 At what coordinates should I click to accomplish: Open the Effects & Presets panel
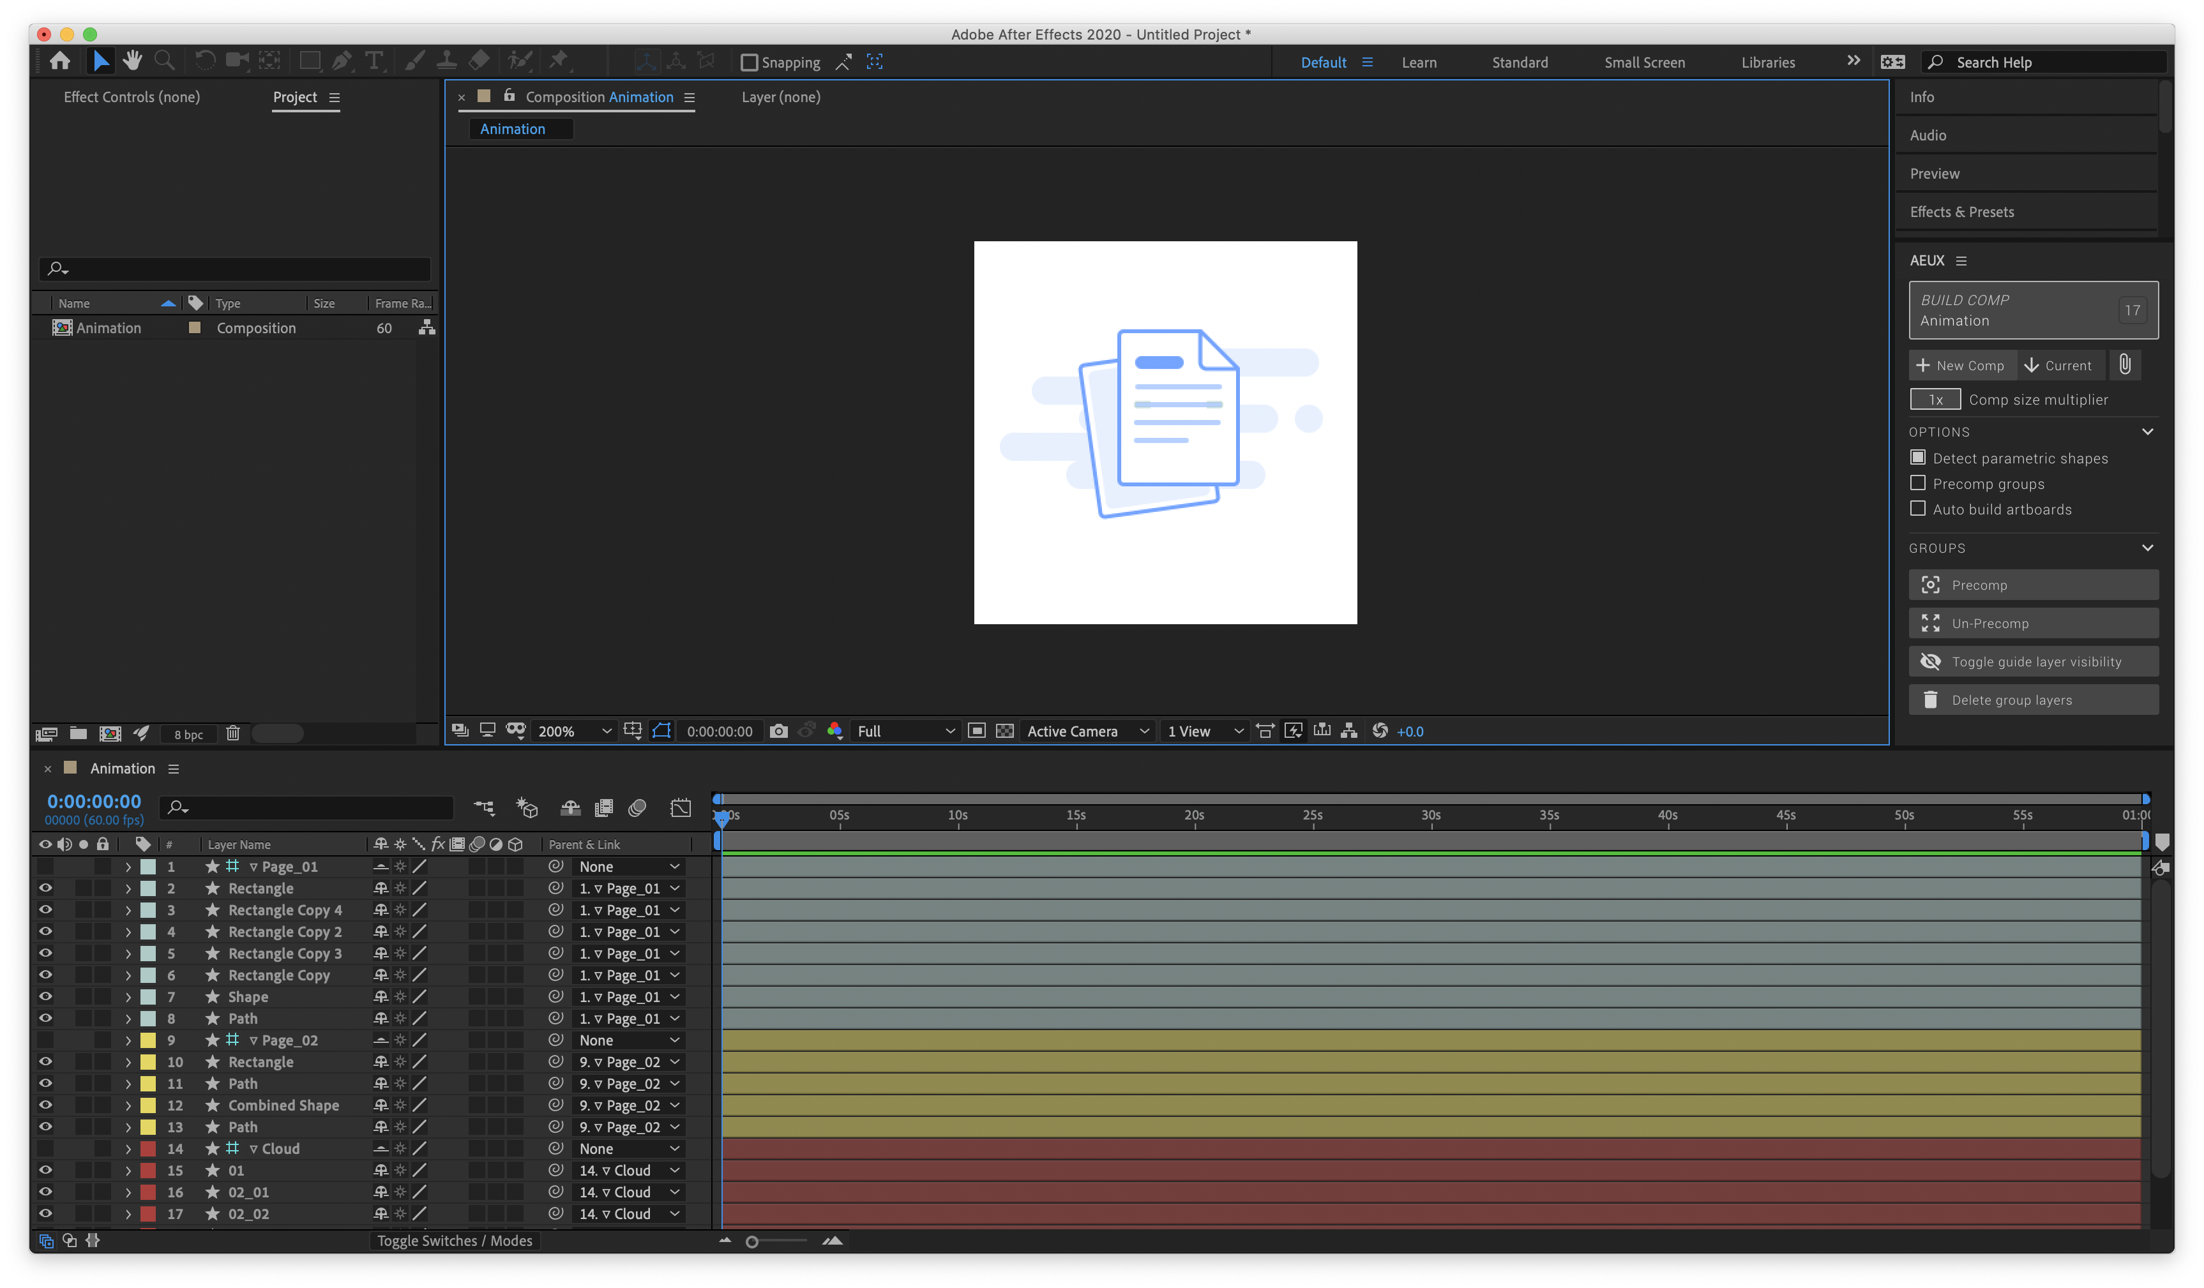1962,212
